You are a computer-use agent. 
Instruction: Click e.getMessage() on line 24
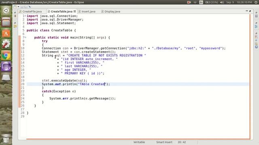[x=99, y=98]
